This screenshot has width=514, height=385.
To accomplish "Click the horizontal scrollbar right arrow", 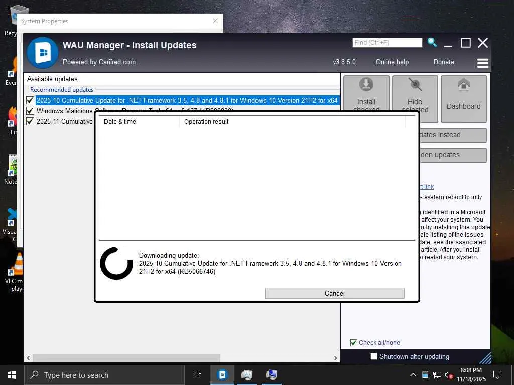I will pyautogui.click(x=336, y=358).
